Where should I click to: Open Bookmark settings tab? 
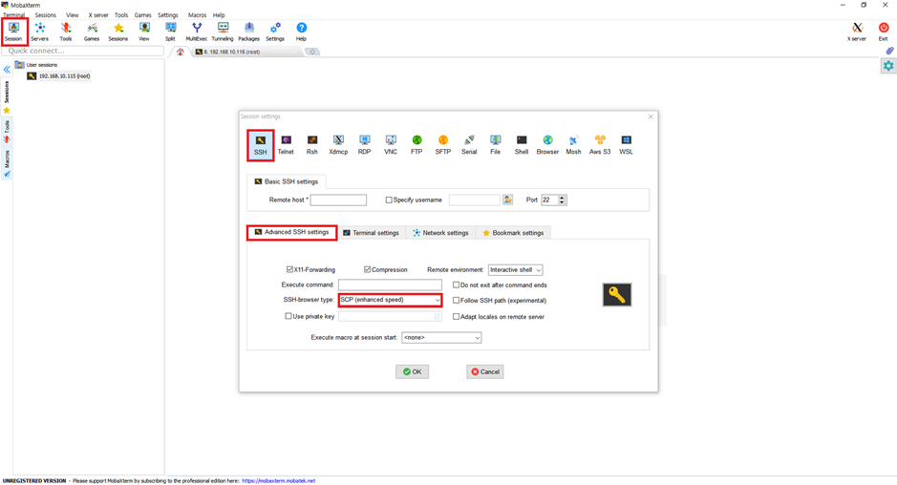[x=513, y=233]
